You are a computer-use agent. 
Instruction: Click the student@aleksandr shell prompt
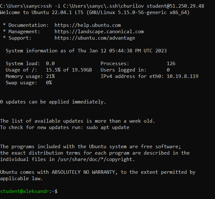coord(29,191)
